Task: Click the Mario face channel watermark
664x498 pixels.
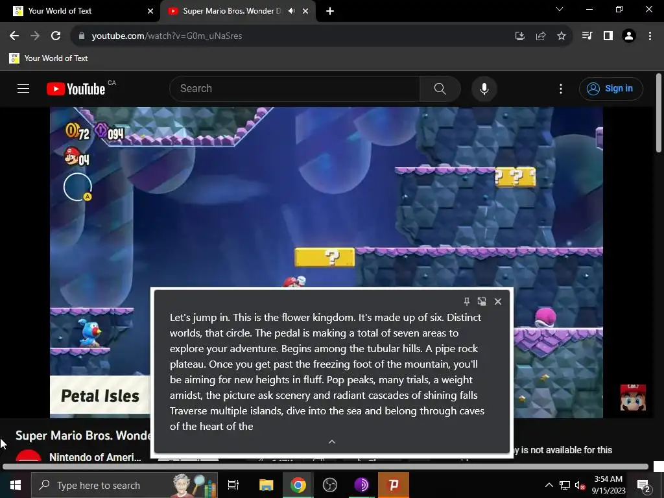Action: tap(633, 397)
